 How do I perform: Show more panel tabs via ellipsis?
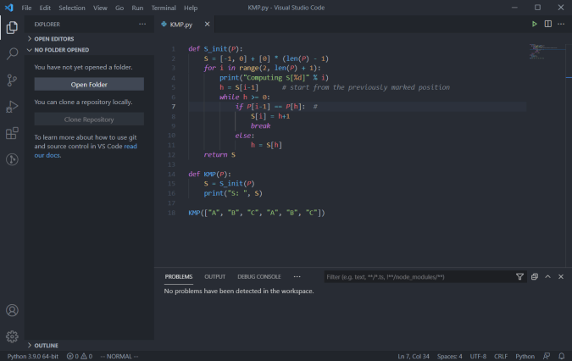pos(297,277)
